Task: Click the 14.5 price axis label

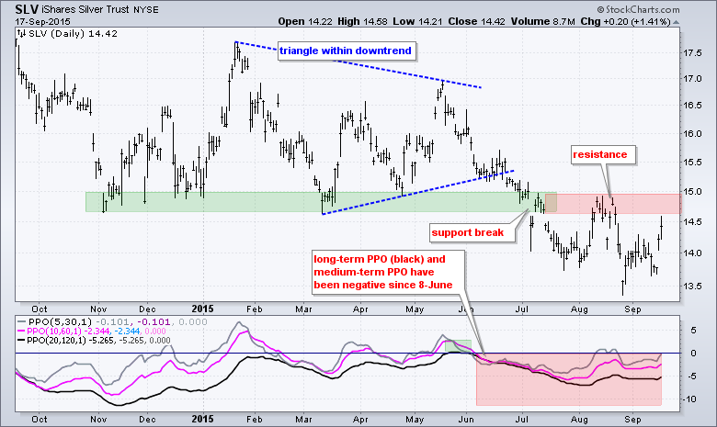Action: pos(692,222)
